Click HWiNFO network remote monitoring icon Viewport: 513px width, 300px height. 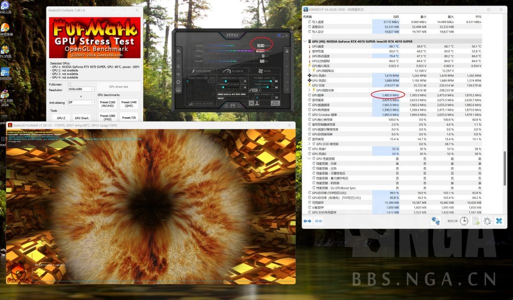436,221
